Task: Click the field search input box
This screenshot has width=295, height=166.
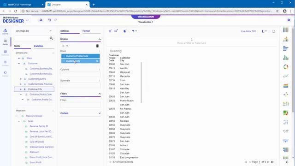Action: pos(32,38)
